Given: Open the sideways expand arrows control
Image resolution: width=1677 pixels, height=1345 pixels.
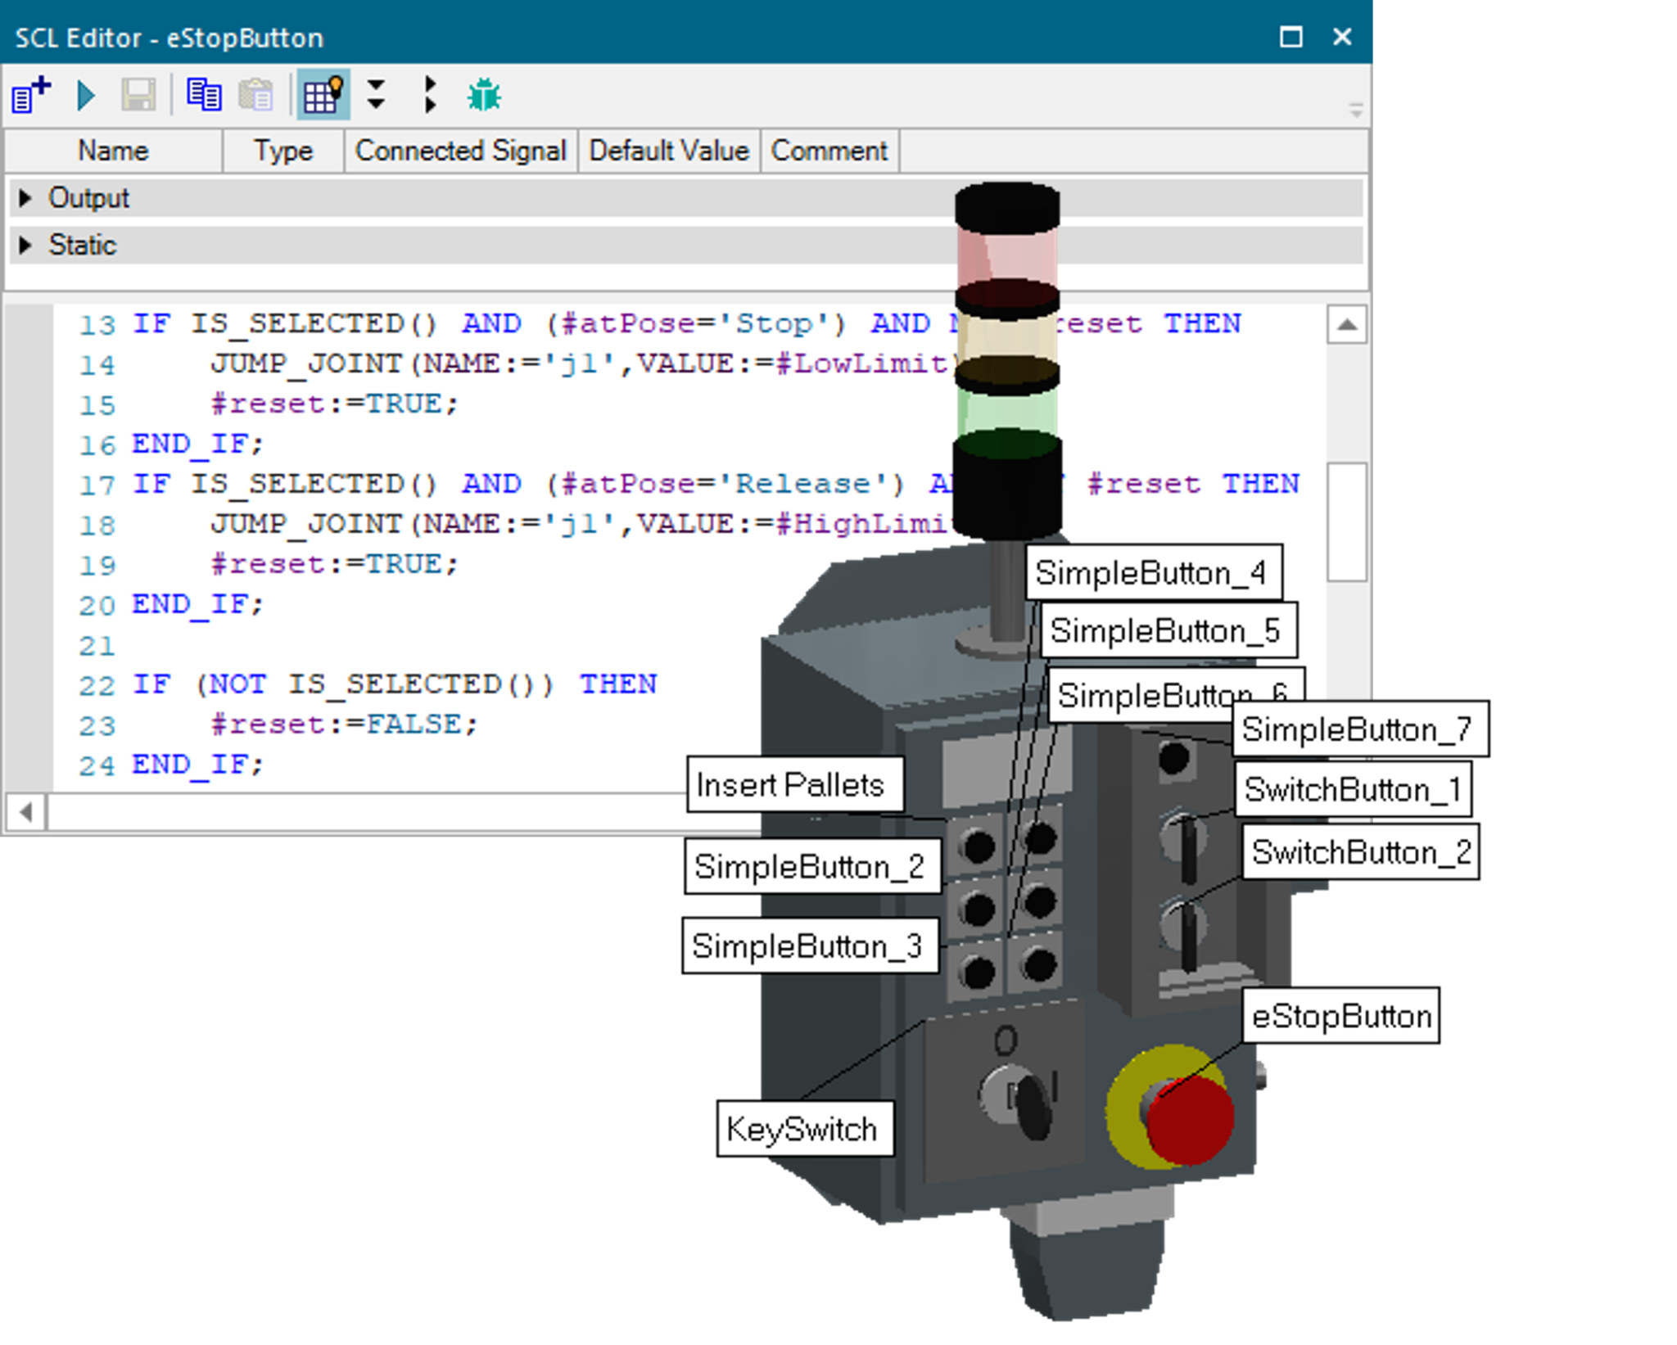Looking at the screenshot, I should [x=429, y=96].
